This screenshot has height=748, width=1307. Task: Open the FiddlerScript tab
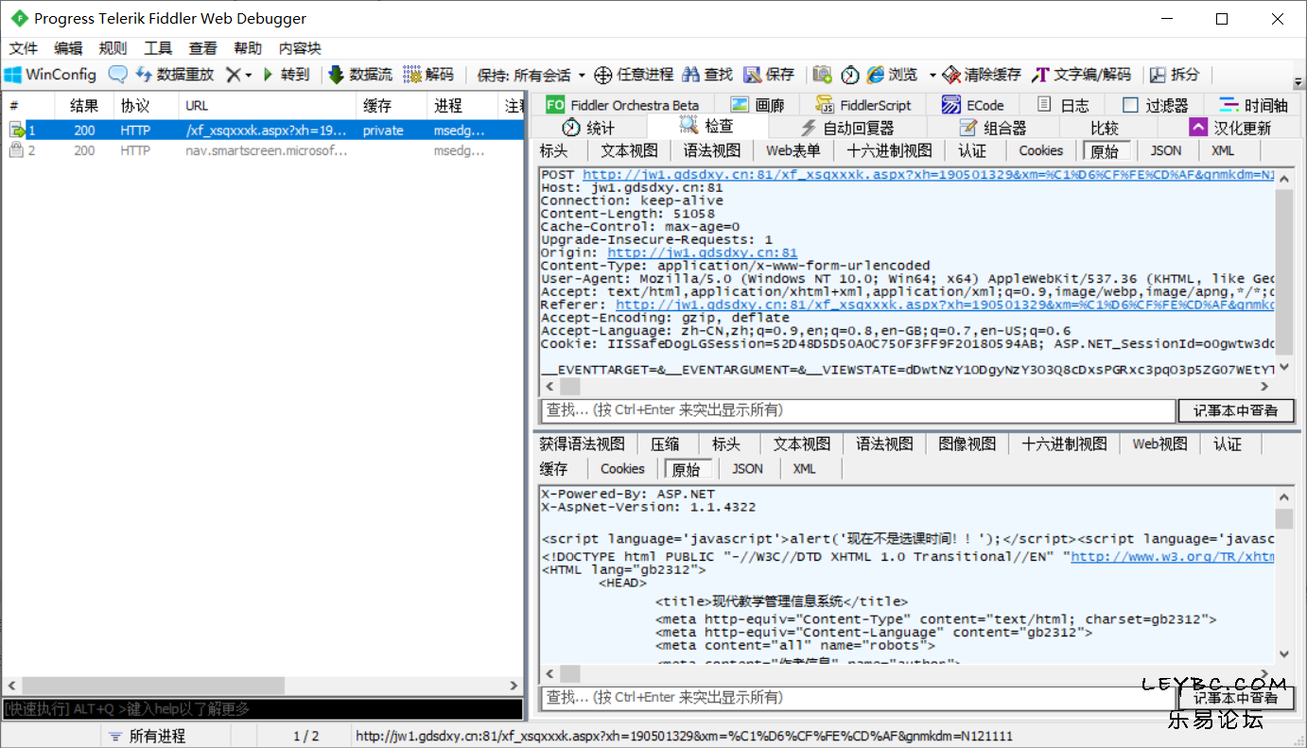pyautogui.click(x=863, y=104)
